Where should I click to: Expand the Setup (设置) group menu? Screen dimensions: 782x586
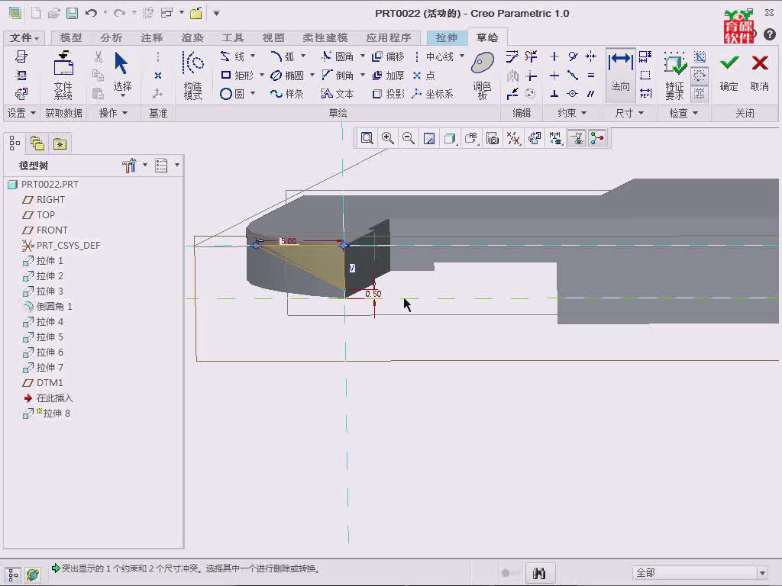coord(21,113)
